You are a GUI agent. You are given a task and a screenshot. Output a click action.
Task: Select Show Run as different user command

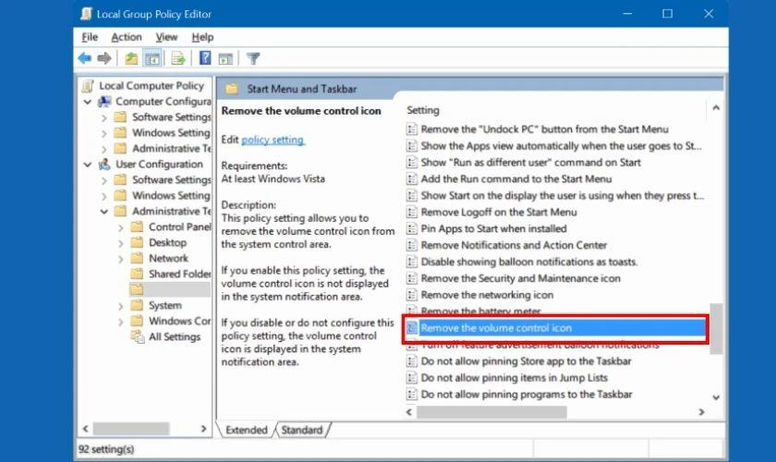[x=530, y=163]
